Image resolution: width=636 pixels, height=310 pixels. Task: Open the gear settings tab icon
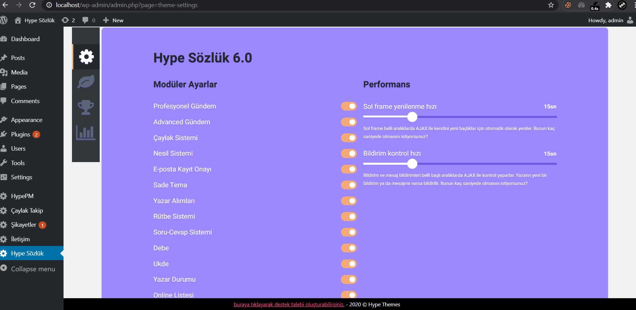tap(86, 57)
